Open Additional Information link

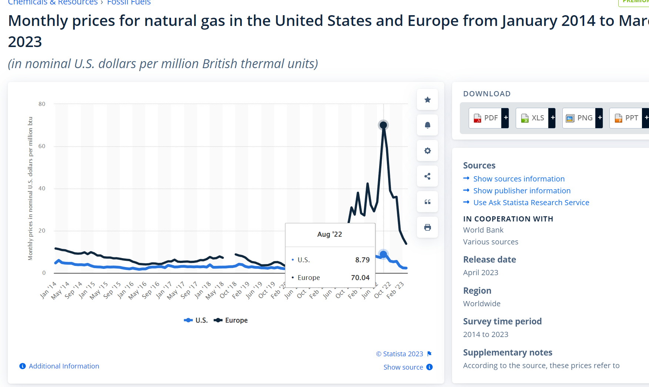click(x=64, y=366)
